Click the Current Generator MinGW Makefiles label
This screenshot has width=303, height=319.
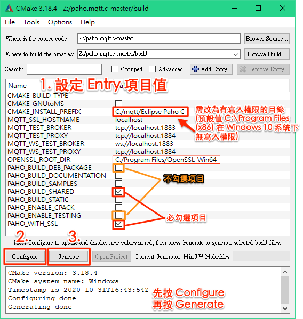tap(182, 257)
